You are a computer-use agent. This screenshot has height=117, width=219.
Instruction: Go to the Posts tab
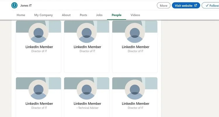pyautogui.click(x=84, y=15)
